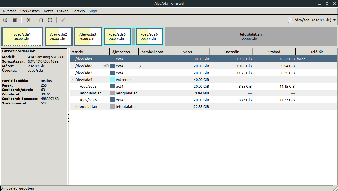Open the Eszköz menu
The height and width of the screenshot is (191, 338).
[63, 11]
